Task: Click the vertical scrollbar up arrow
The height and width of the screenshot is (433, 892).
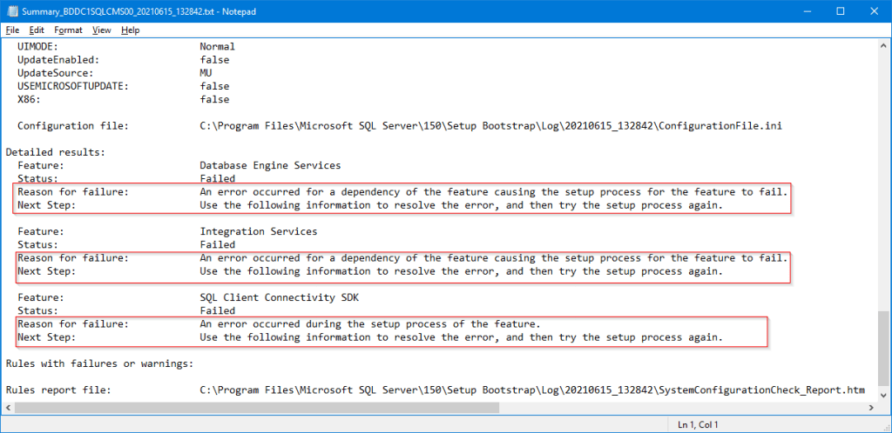Action: (884, 45)
